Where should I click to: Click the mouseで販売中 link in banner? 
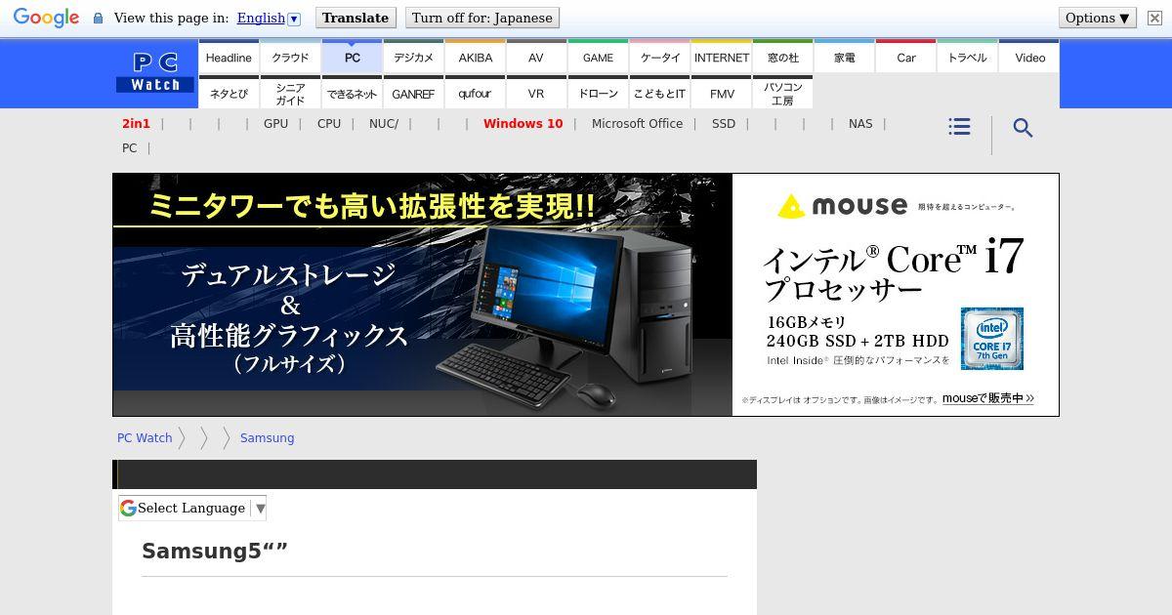click(x=987, y=398)
